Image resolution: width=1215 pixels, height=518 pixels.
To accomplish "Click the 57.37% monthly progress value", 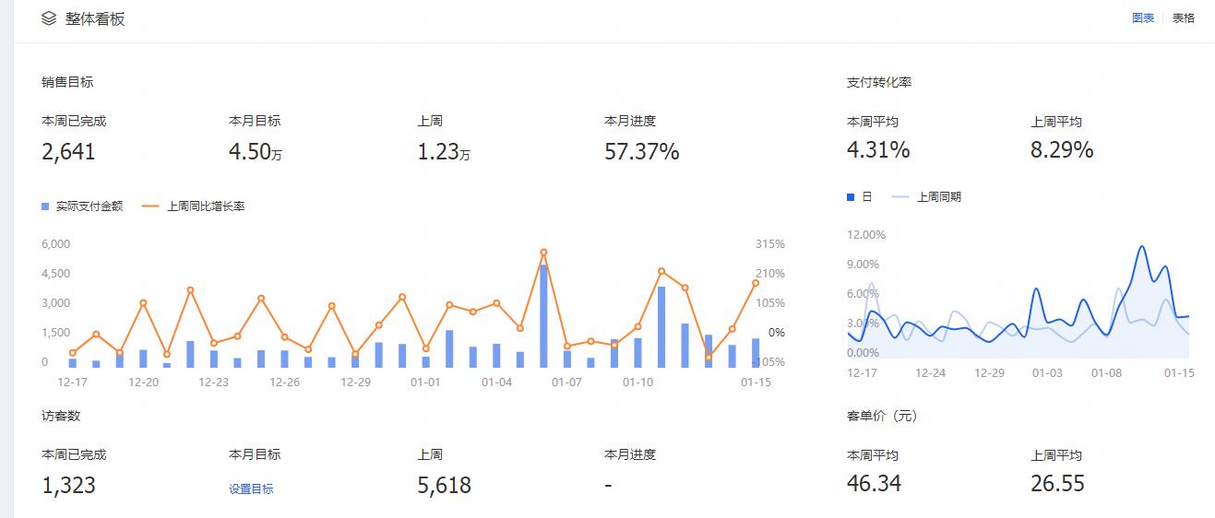I will point(641,152).
